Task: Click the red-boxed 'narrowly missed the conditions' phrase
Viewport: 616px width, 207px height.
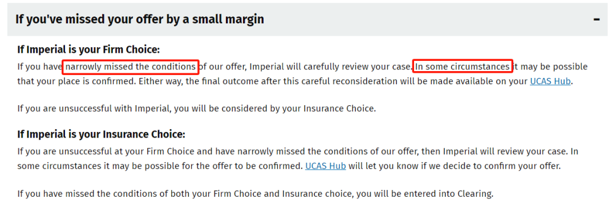Action: click(131, 67)
